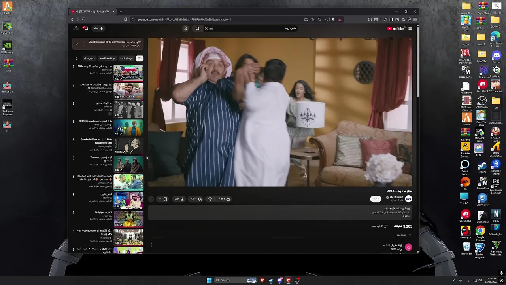Image resolution: width=506 pixels, height=285 pixels.
Task: Open the first comment's three-dot menu
Action: pos(151,245)
